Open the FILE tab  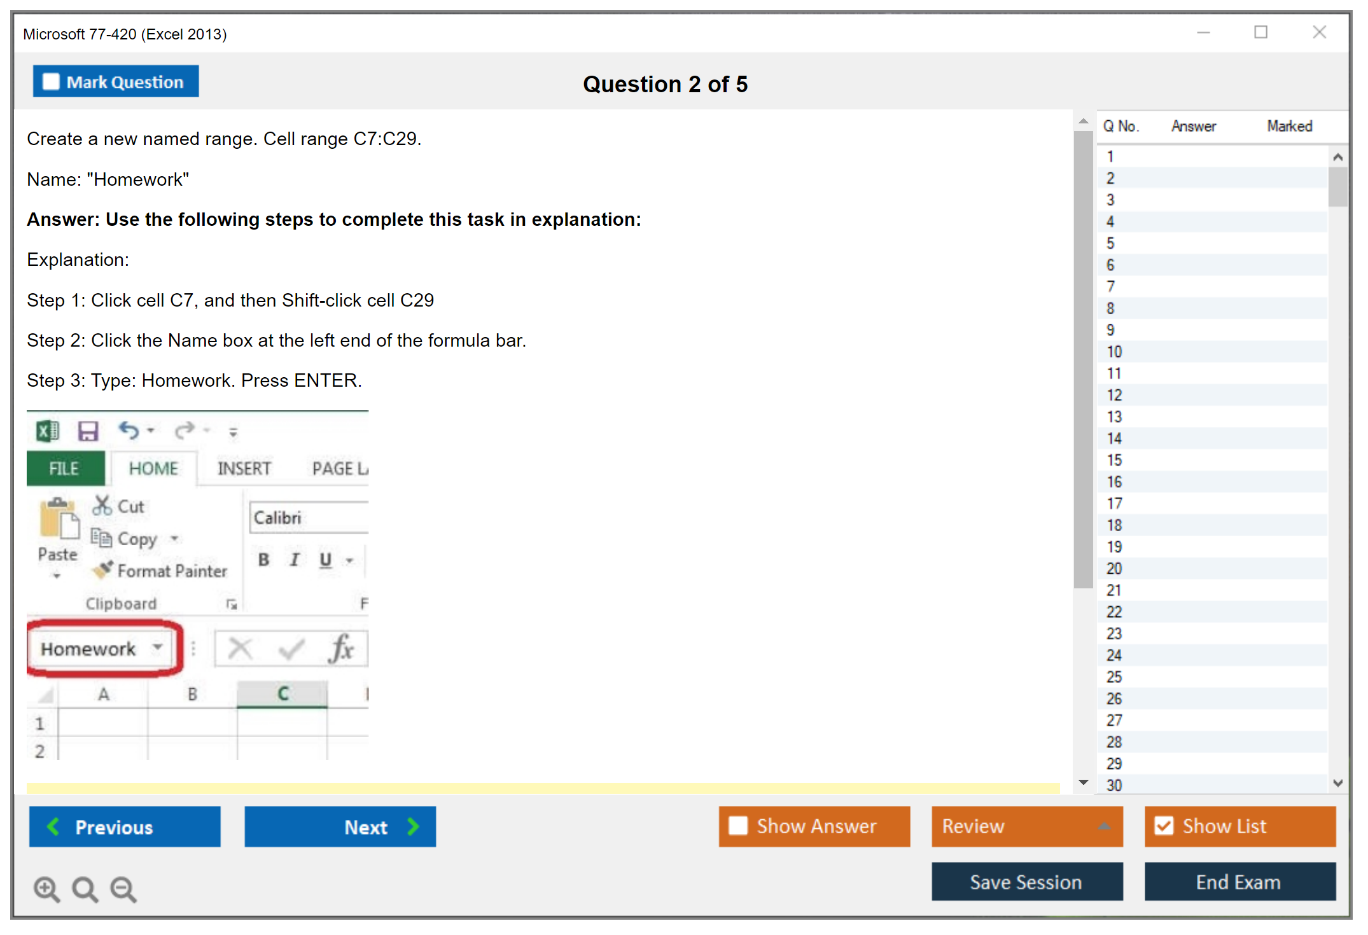click(64, 469)
